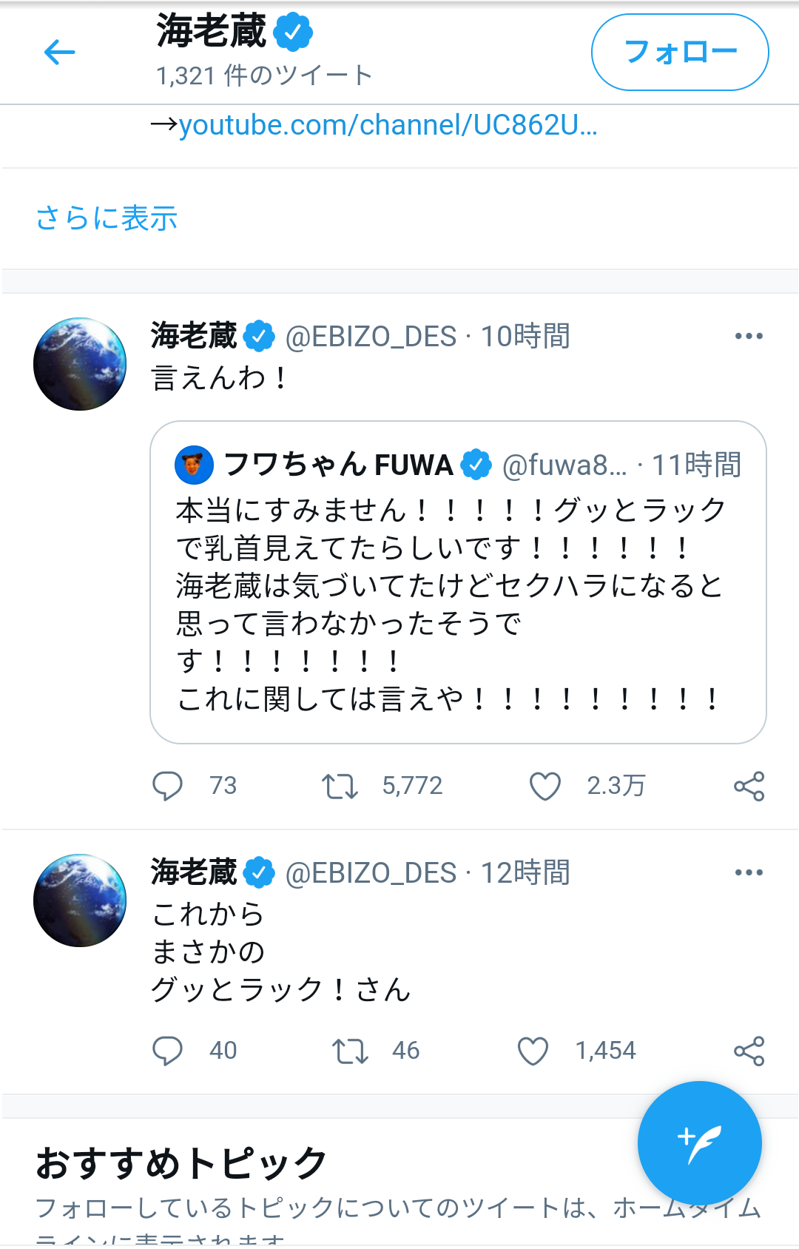Share the 12時間 グッとラック tweet
Image resolution: width=799 pixels, height=1249 pixels.
coord(749,1051)
